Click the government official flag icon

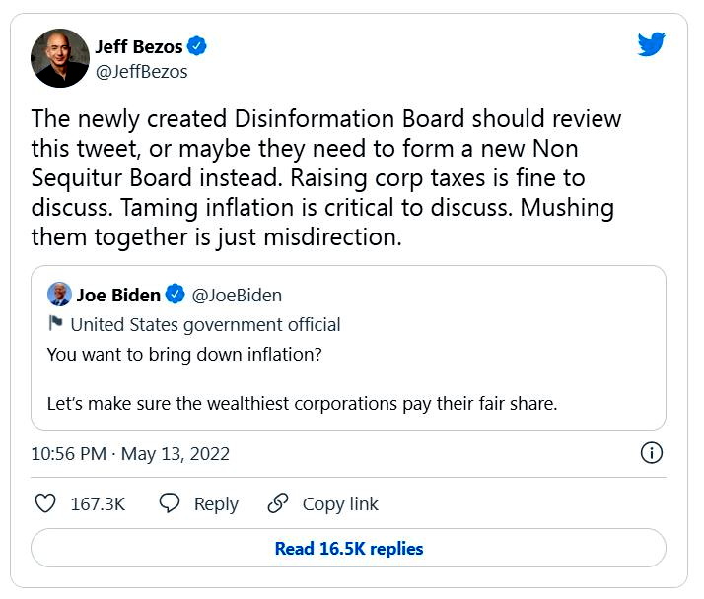click(55, 323)
